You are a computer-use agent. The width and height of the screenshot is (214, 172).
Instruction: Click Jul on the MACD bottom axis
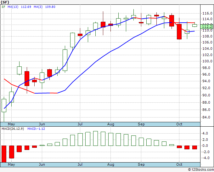point(80,164)
